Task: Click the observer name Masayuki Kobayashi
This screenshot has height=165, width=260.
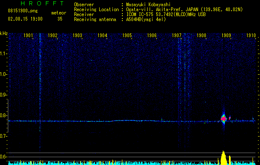Action: pyautogui.click(x=148, y=5)
